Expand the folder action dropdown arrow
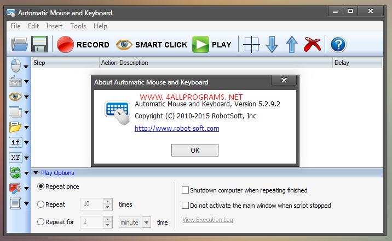The height and width of the screenshot is (241, 392). point(26,128)
